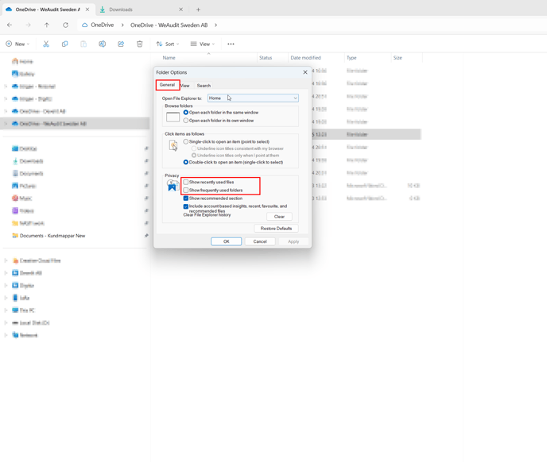Open the 'Open File Explorer to' dropdown
547x462 pixels.
tap(253, 98)
